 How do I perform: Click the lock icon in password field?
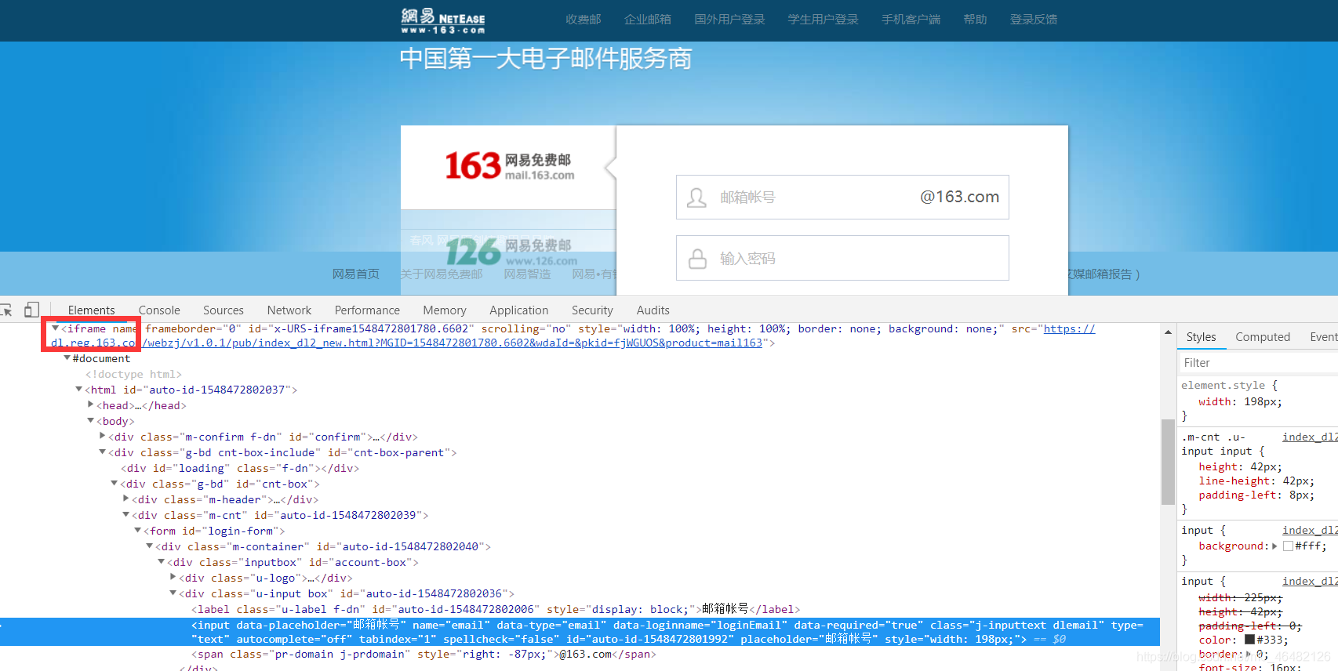(x=697, y=259)
